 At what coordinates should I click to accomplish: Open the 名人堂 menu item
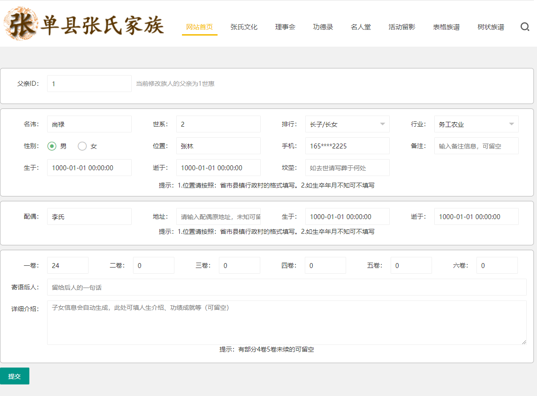[361, 27]
